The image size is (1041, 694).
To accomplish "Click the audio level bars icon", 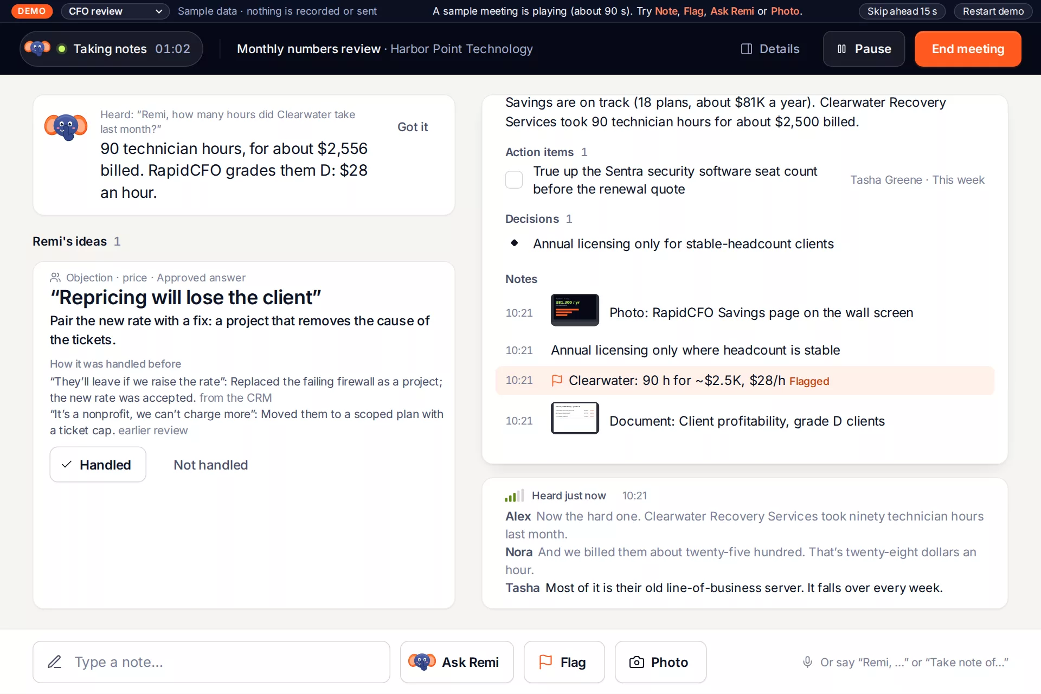I will 514,496.
